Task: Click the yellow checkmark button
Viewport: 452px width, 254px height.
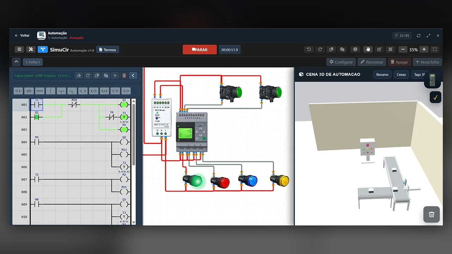Action: pyautogui.click(x=435, y=97)
